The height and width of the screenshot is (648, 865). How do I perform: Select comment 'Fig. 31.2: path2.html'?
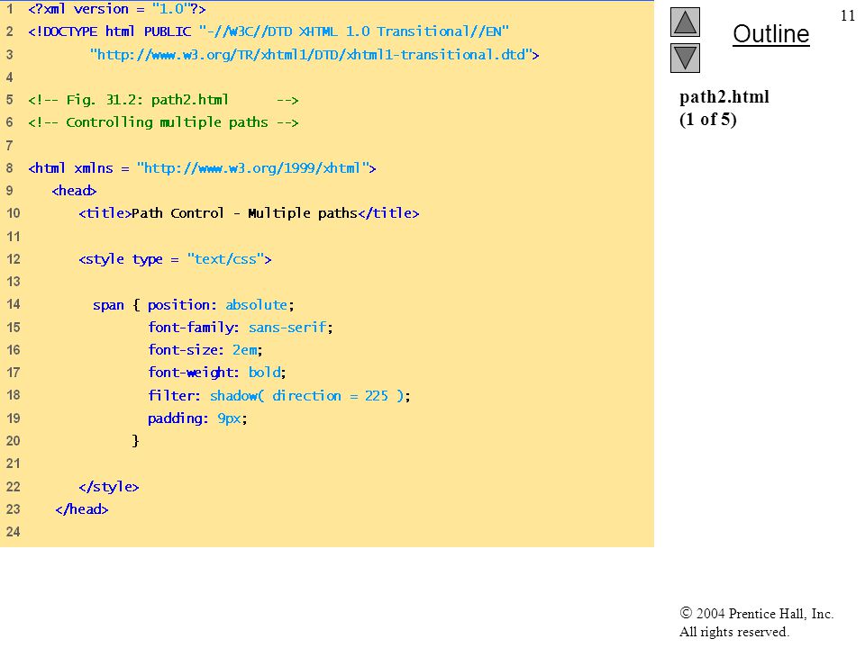coord(163,100)
